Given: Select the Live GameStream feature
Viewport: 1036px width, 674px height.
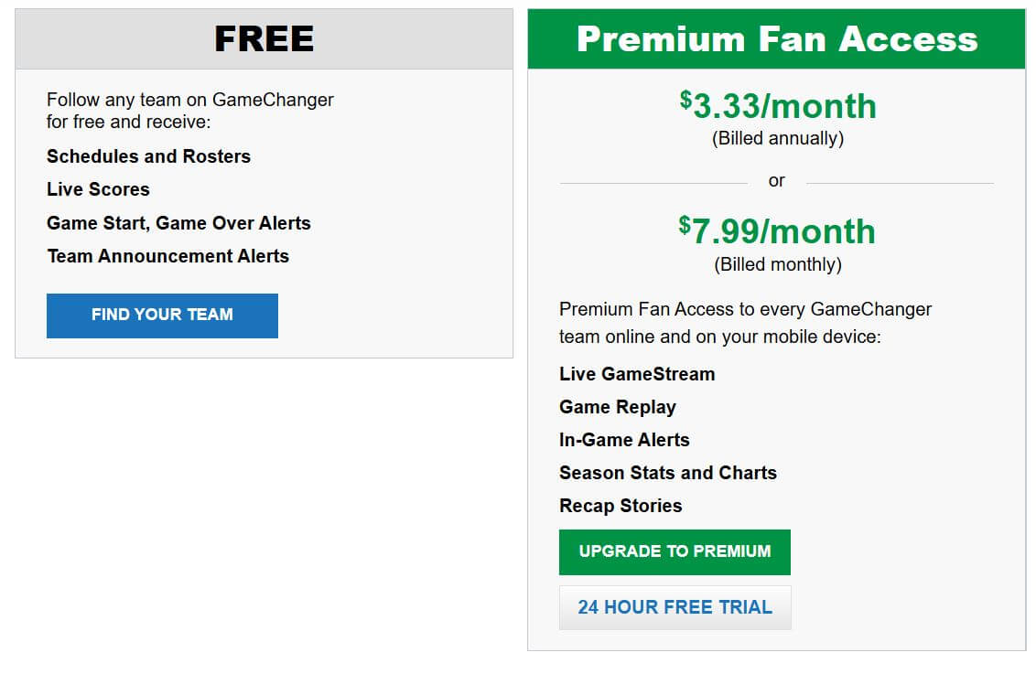Looking at the screenshot, I should tap(637, 374).
